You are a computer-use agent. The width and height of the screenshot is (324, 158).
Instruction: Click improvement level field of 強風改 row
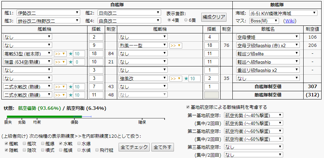pyautogui.click(x=194, y=78)
